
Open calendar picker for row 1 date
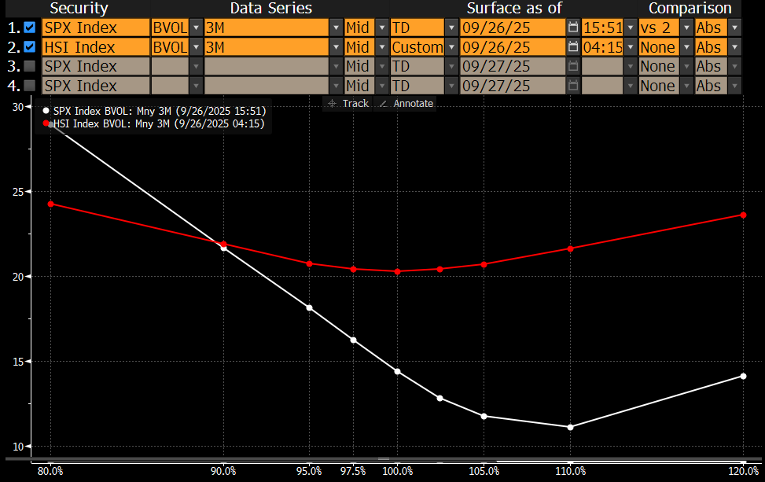[x=573, y=28]
